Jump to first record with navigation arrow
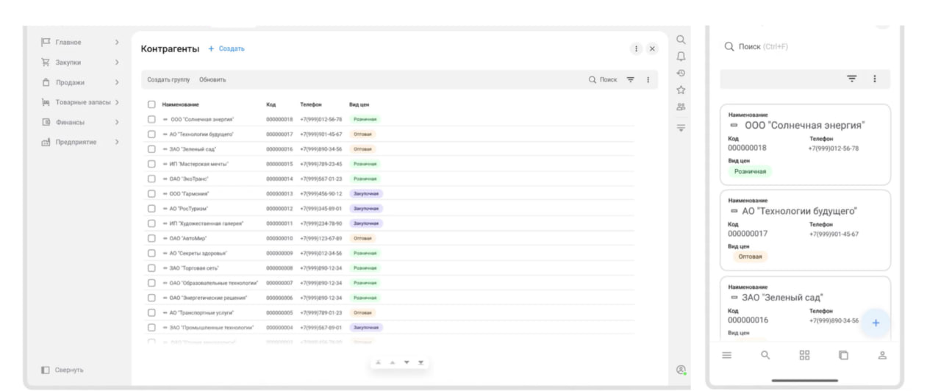This screenshot has width=941, height=391. [379, 362]
